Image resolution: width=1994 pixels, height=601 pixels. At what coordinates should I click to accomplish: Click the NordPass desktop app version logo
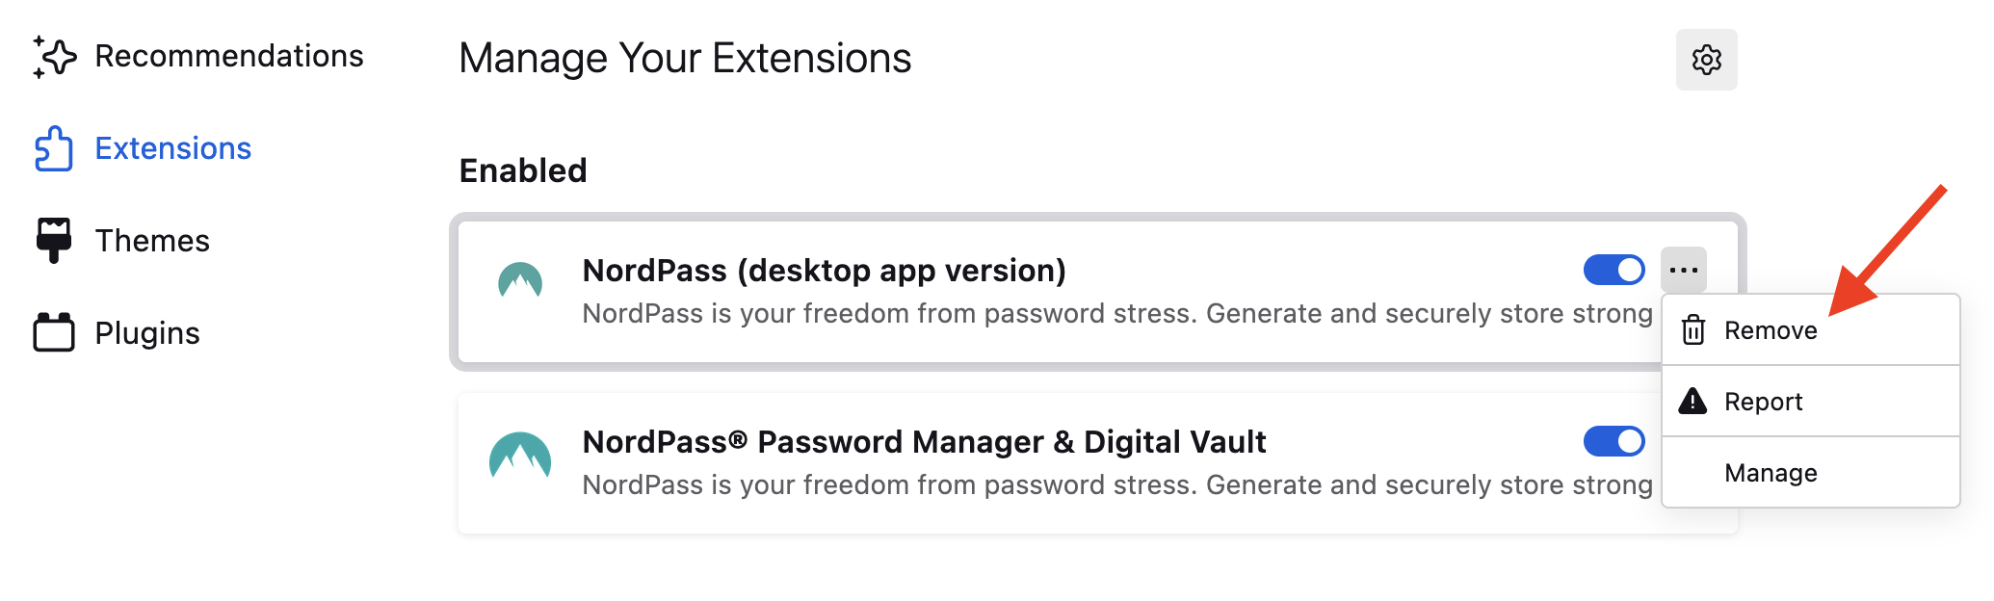tap(520, 281)
